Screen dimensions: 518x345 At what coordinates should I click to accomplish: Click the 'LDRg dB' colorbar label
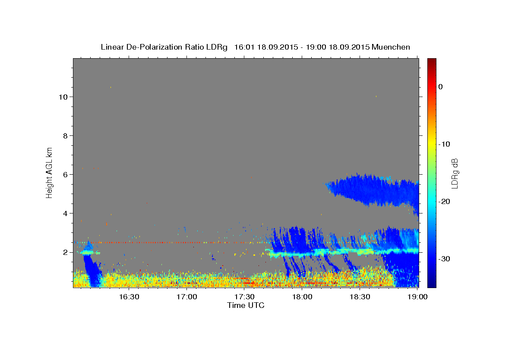pyautogui.click(x=455, y=173)
